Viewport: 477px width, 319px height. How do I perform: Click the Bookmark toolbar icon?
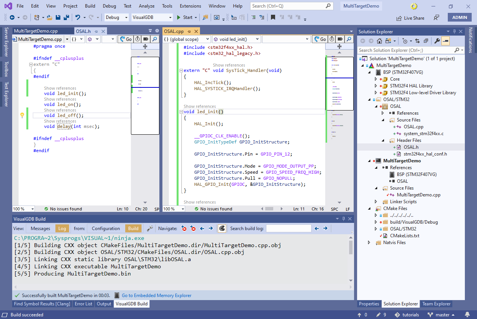pos(273,17)
